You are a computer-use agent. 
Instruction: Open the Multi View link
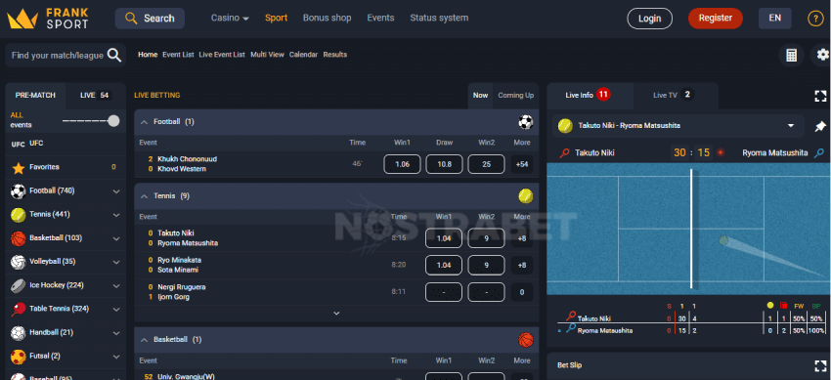click(x=267, y=55)
